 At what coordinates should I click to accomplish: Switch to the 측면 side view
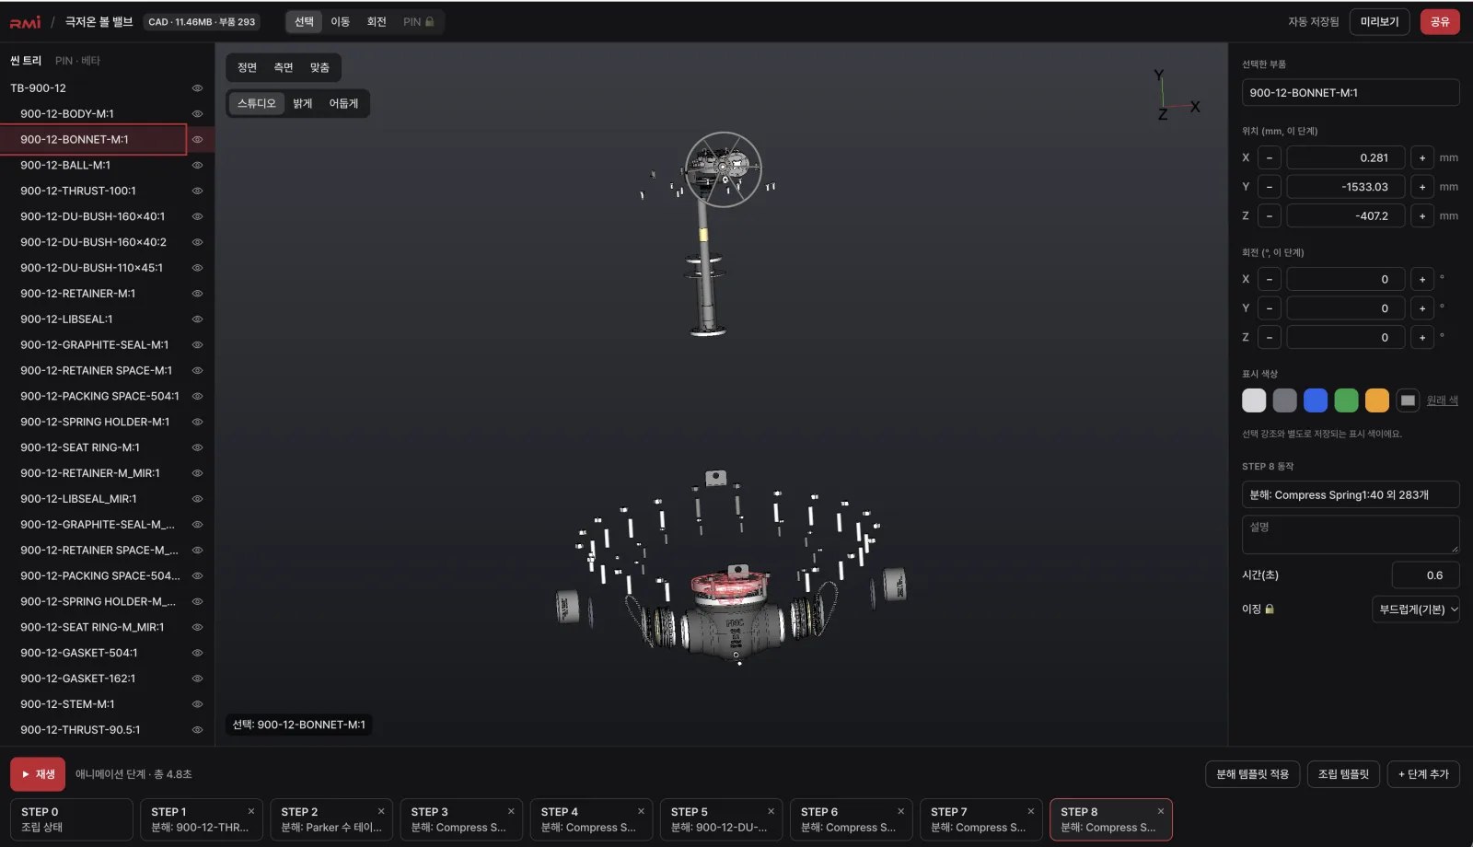click(284, 68)
